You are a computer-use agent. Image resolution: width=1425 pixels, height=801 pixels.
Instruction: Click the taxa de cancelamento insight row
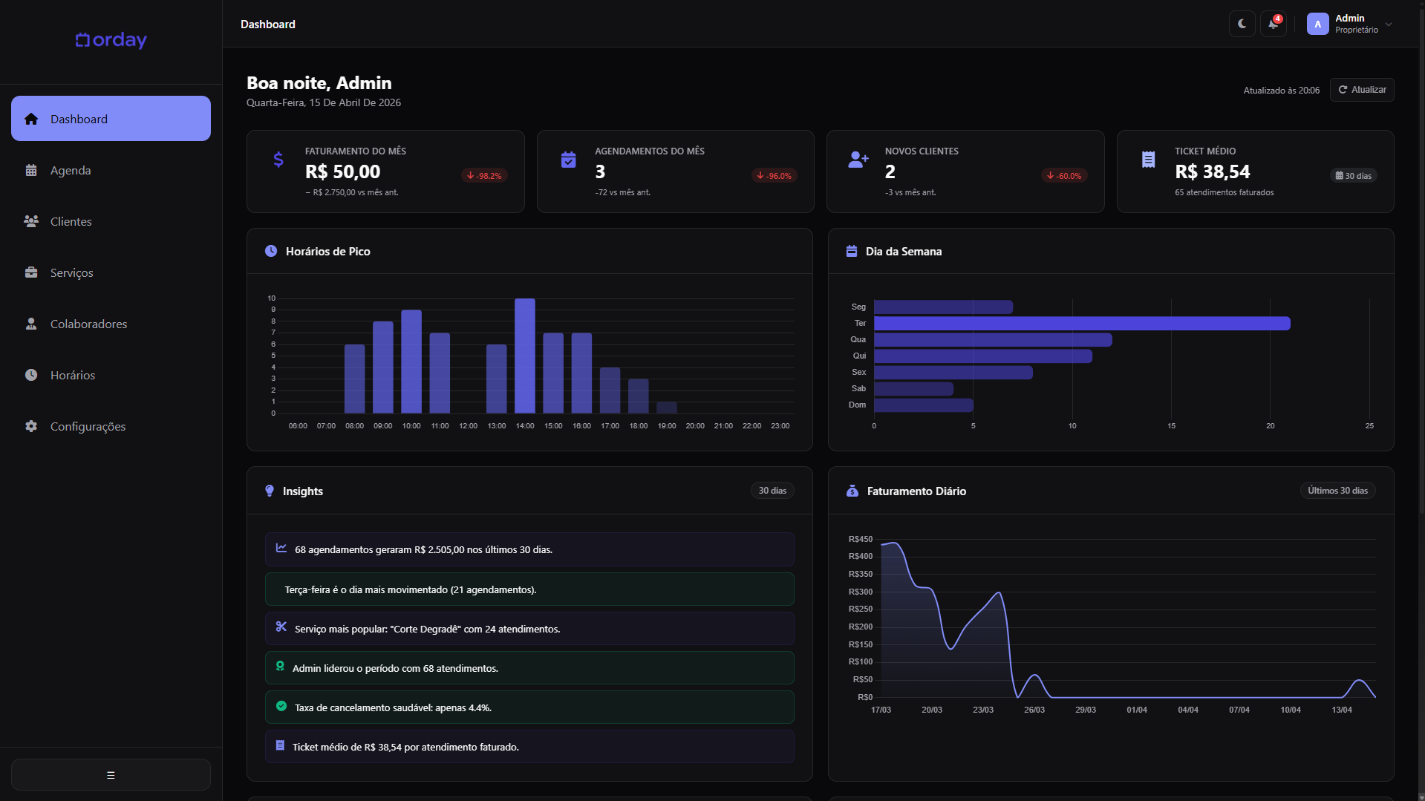(529, 707)
